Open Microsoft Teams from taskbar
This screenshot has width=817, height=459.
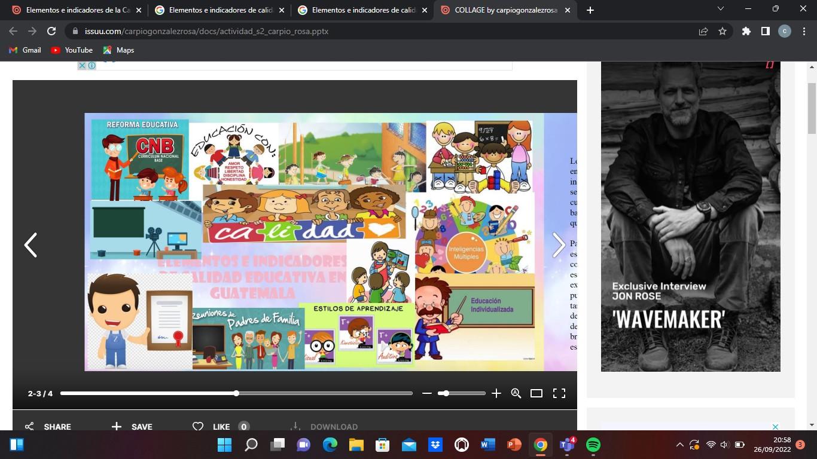click(567, 445)
